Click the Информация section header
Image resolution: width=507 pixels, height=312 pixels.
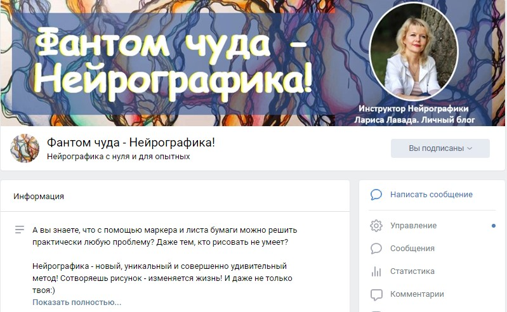click(x=39, y=197)
